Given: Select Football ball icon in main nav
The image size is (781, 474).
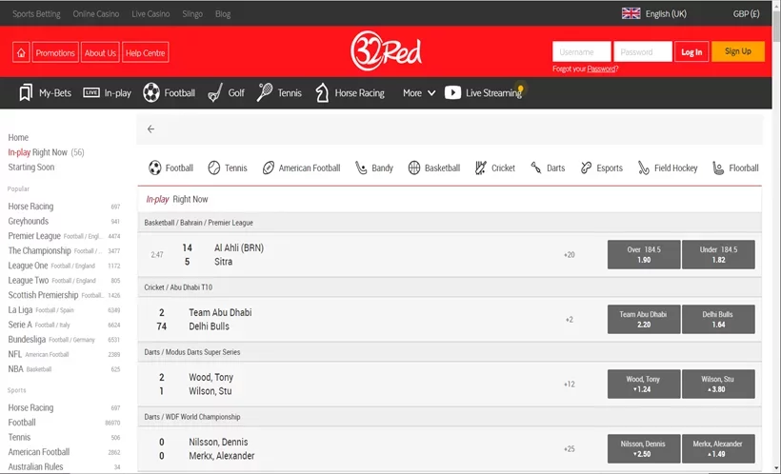Looking at the screenshot, I should [151, 92].
